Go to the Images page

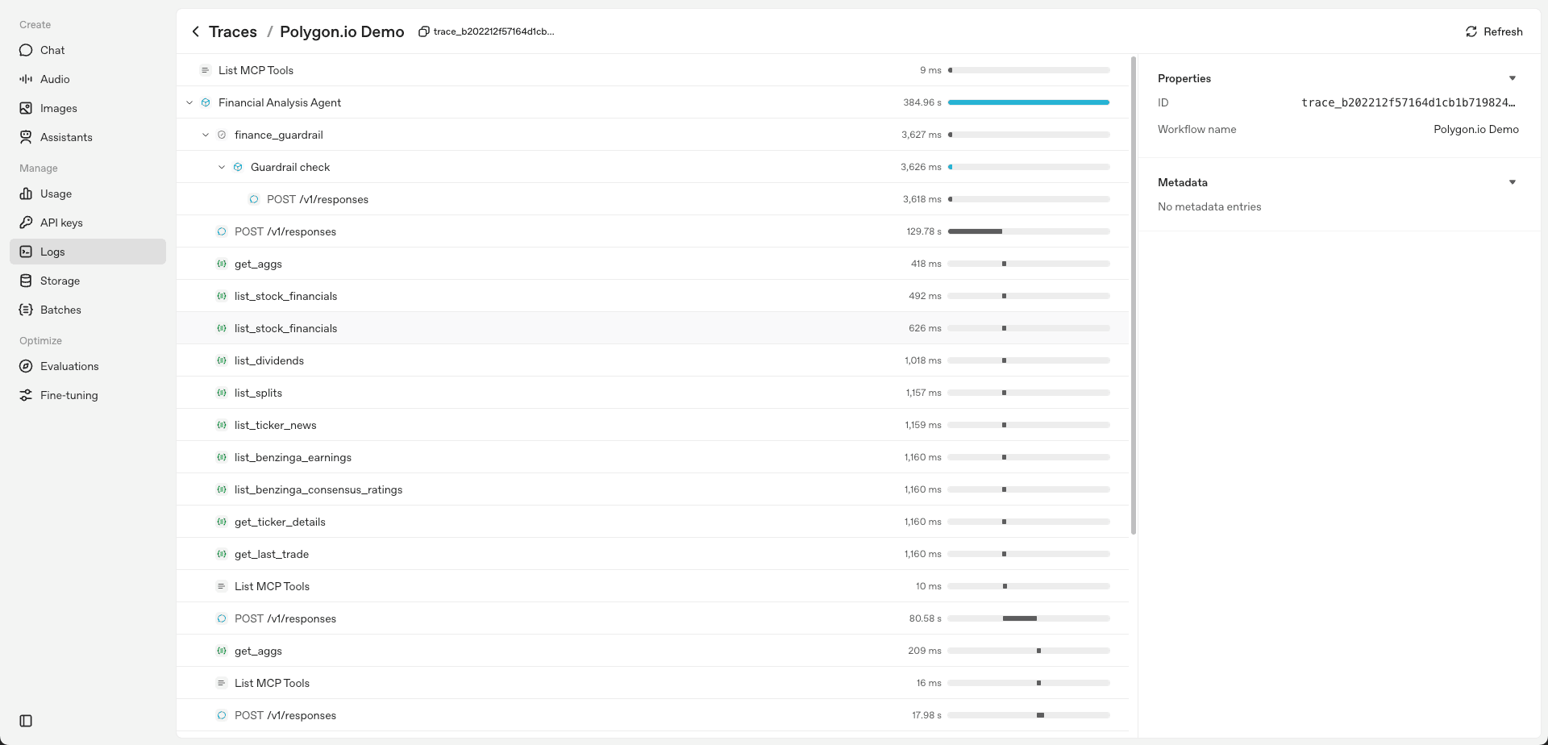58,108
